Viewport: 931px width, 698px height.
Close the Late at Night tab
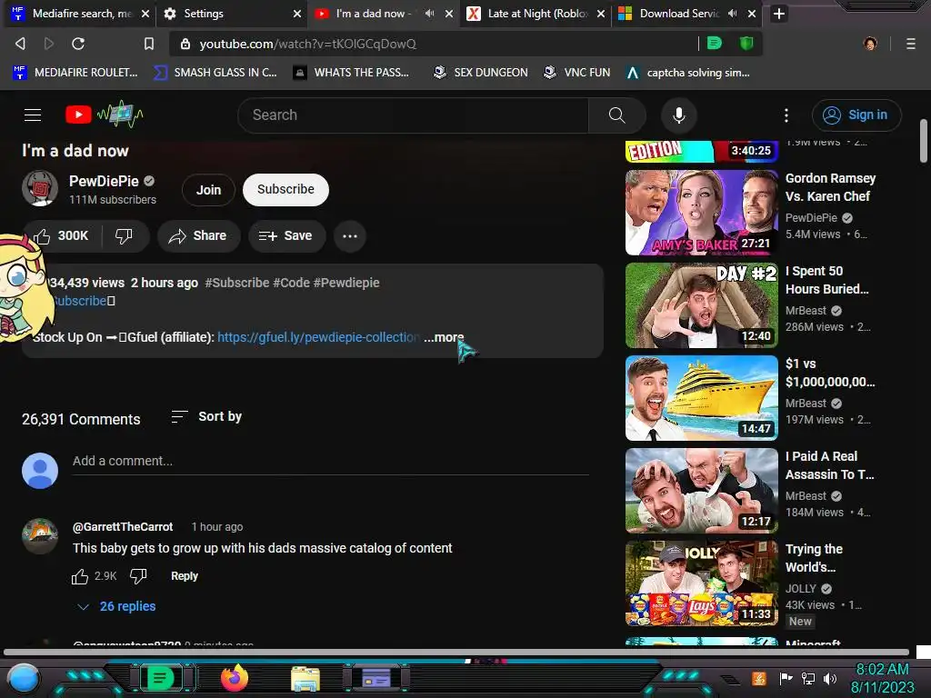[601, 13]
